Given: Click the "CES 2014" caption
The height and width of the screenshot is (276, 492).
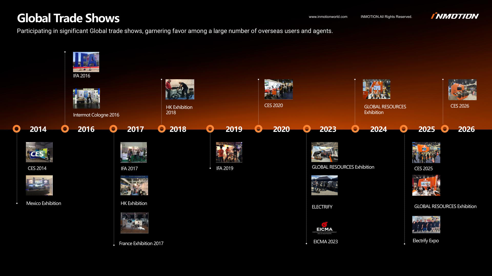Looking at the screenshot, I should pos(37,168).
